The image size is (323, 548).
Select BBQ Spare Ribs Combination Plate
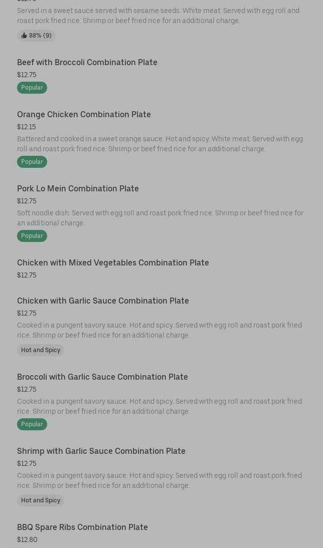pyautogui.click(x=82, y=527)
